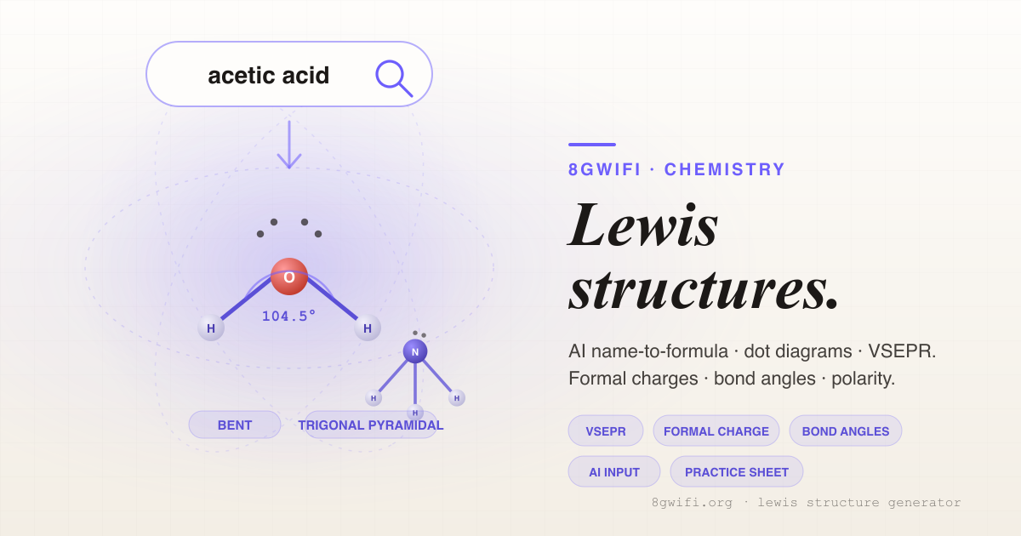The height and width of the screenshot is (536, 1021).
Task: Click the VSEPR tag
Action: point(606,431)
